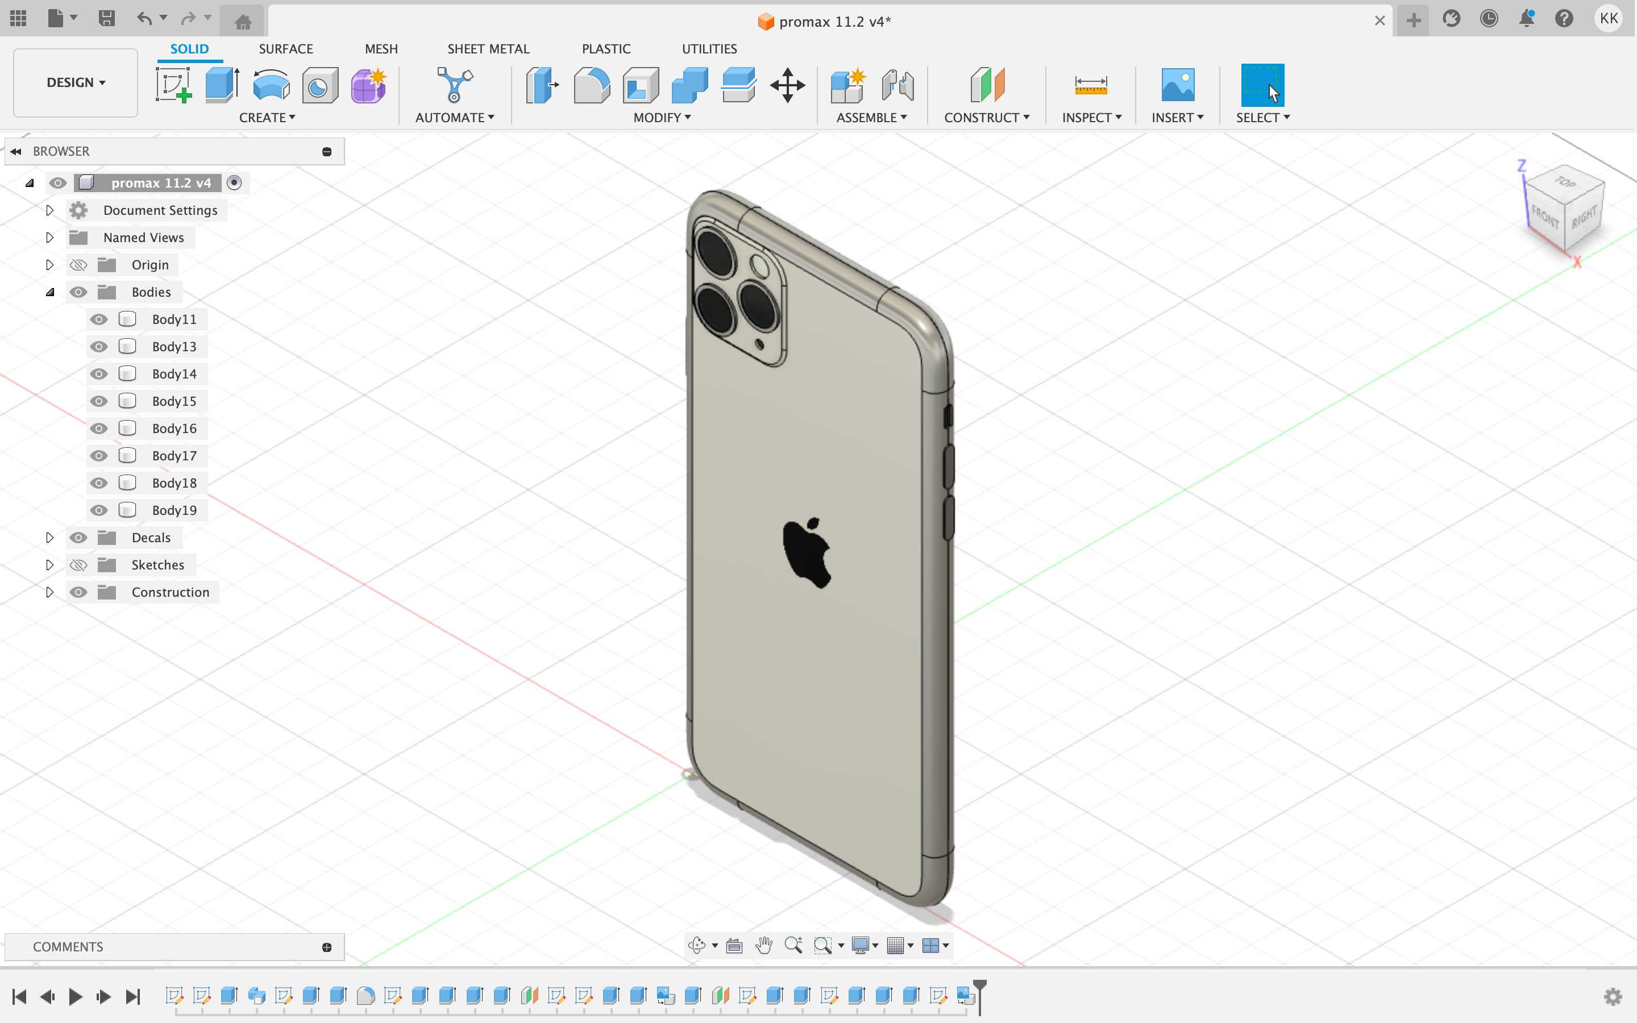Open the CONSTRUCT dropdown menu
Image resolution: width=1637 pixels, height=1023 pixels.
[986, 118]
